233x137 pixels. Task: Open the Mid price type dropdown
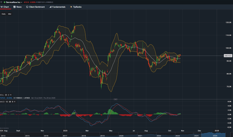(x=10, y=14)
